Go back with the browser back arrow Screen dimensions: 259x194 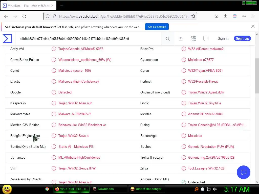pos(6,16)
